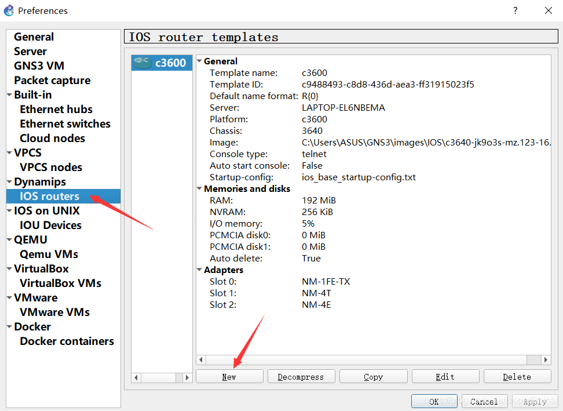The image size is (563, 411).
Task: Collapse the QEMU tree section
Action: pos(9,239)
